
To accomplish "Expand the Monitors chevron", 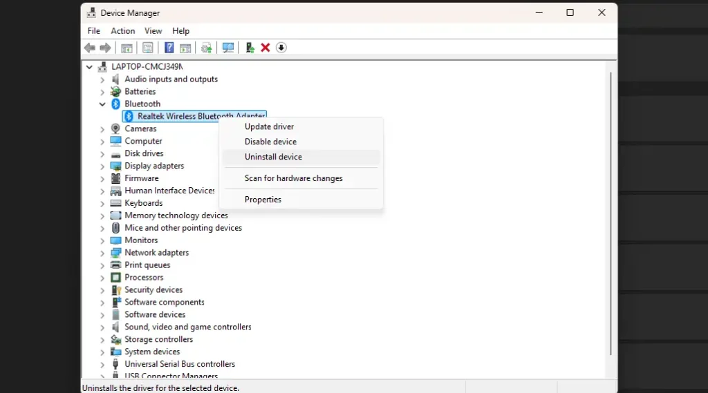I will [102, 240].
